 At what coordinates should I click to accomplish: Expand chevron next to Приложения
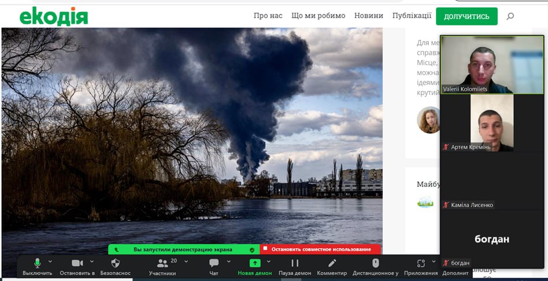(x=434, y=261)
